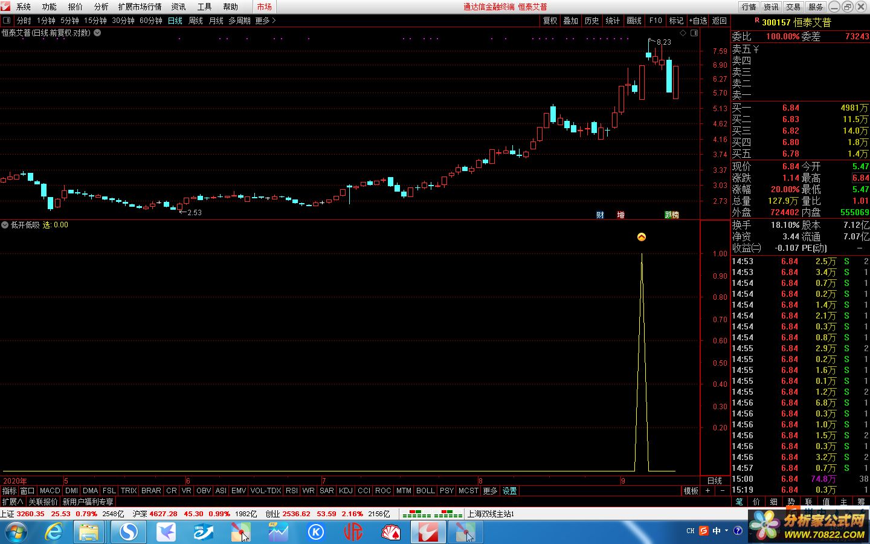Click the 增 marker on chart
Viewport: 870px width, 544px height.
click(x=620, y=215)
